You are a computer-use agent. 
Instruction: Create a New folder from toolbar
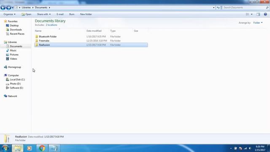point(86,14)
